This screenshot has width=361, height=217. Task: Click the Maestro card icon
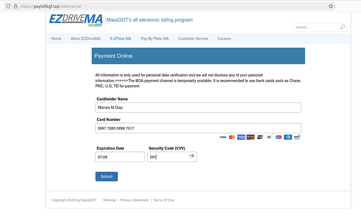[279, 137]
